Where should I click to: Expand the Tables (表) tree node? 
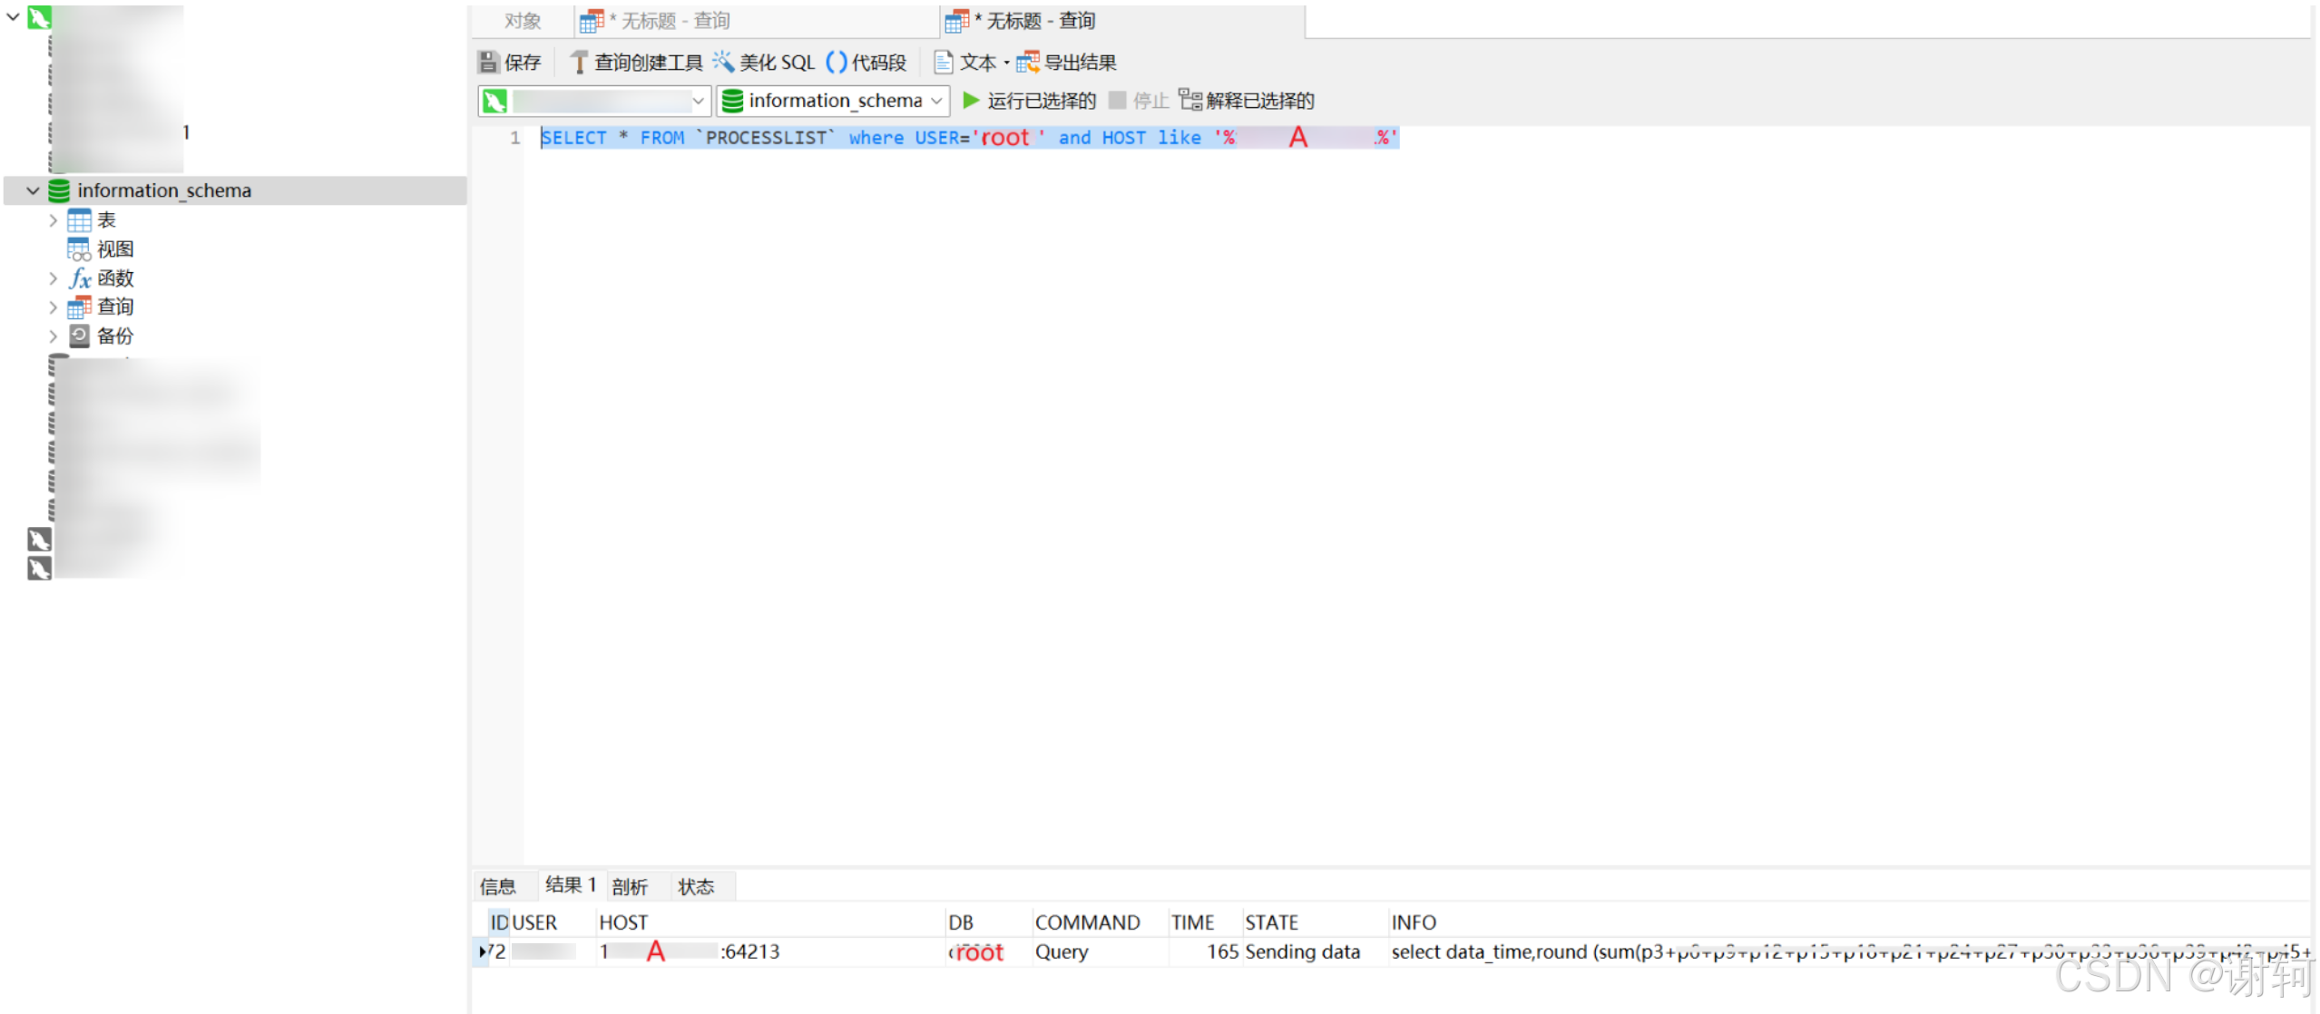[53, 220]
